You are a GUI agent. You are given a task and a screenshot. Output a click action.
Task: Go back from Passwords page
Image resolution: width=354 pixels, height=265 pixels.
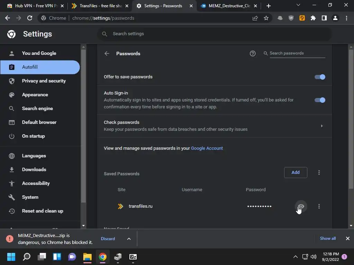(x=107, y=53)
